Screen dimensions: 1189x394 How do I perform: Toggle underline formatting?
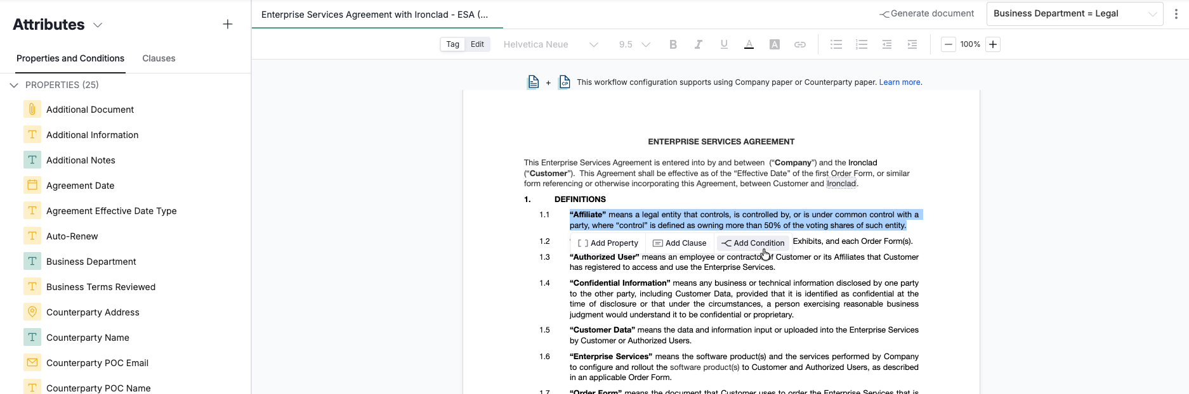(x=724, y=44)
